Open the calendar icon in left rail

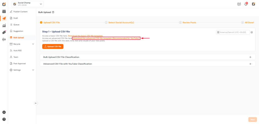click(x=4, y=11)
